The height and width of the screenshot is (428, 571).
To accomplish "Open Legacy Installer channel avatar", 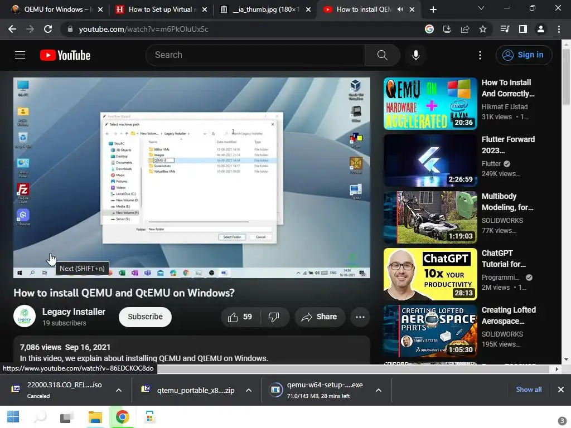I will [x=25, y=317].
